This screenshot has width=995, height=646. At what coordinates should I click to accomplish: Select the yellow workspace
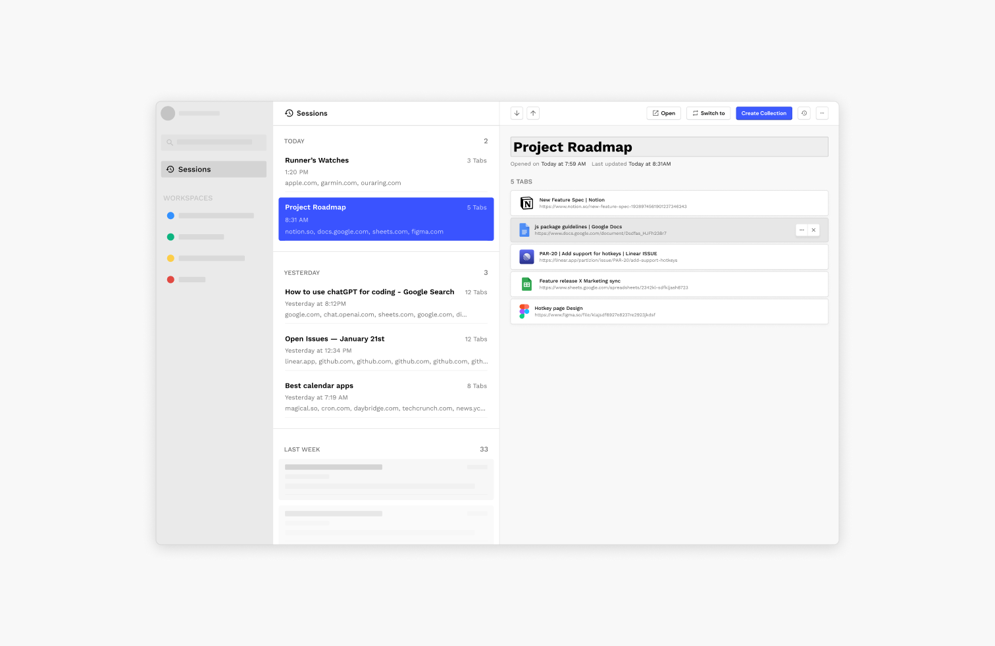207,259
